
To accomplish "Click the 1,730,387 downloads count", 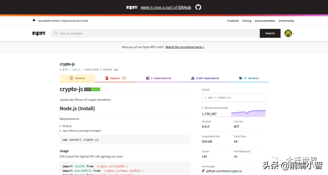I will 209,114.
